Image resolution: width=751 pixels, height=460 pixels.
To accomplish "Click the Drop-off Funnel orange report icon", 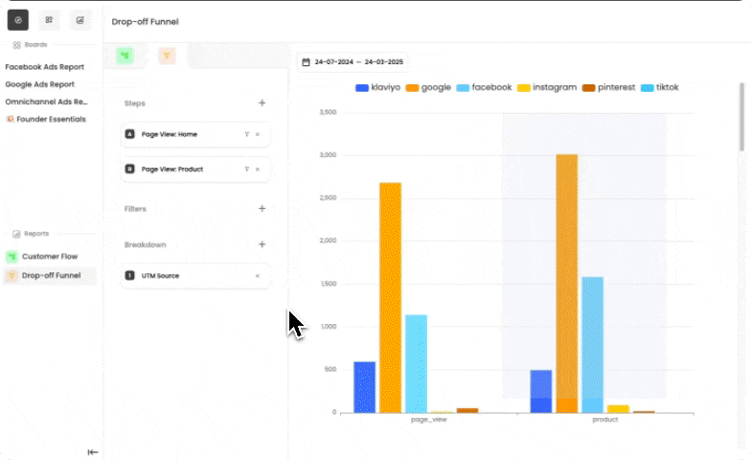I will tap(11, 276).
